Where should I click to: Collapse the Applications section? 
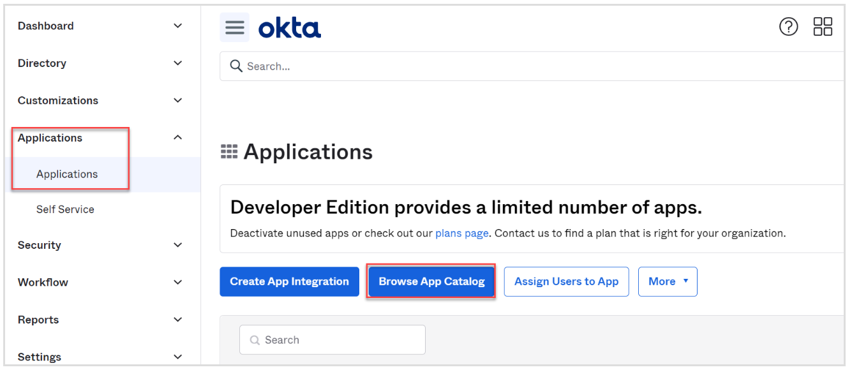click(50, 137)
